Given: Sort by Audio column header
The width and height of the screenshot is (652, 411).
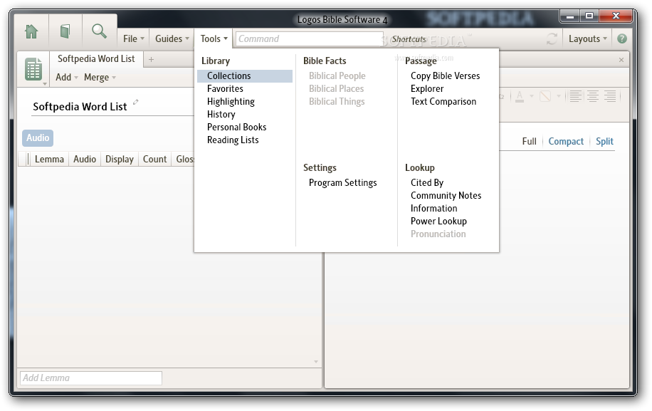Looking at the screenshot, I should [x=85, y=160].
